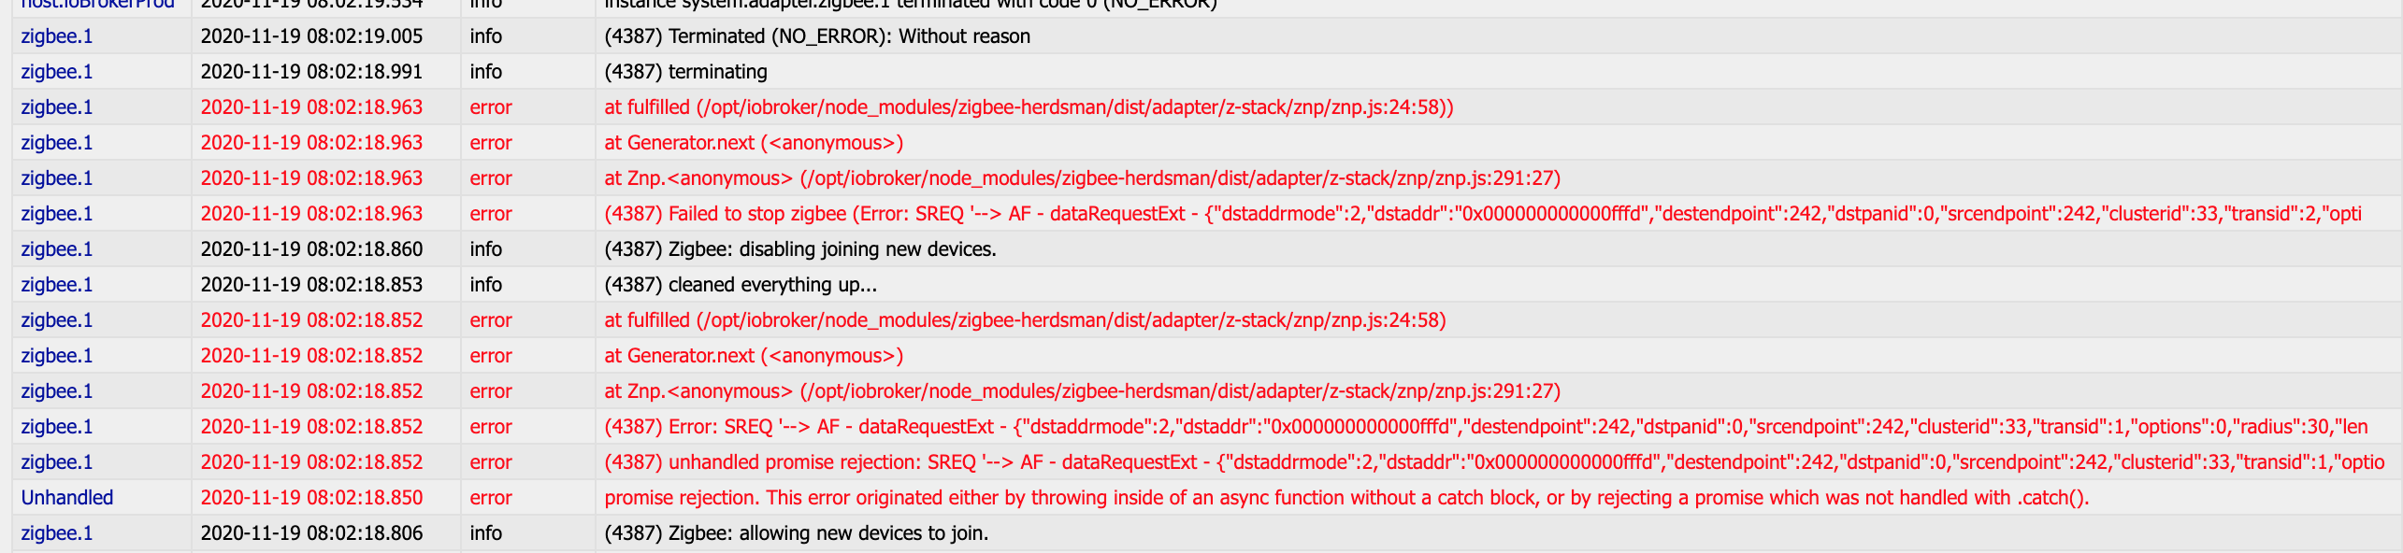Select the red timestamp 2020-11-19 08:02:18.850
This screenshot has width=2403, height=553.
click(311, 498)
